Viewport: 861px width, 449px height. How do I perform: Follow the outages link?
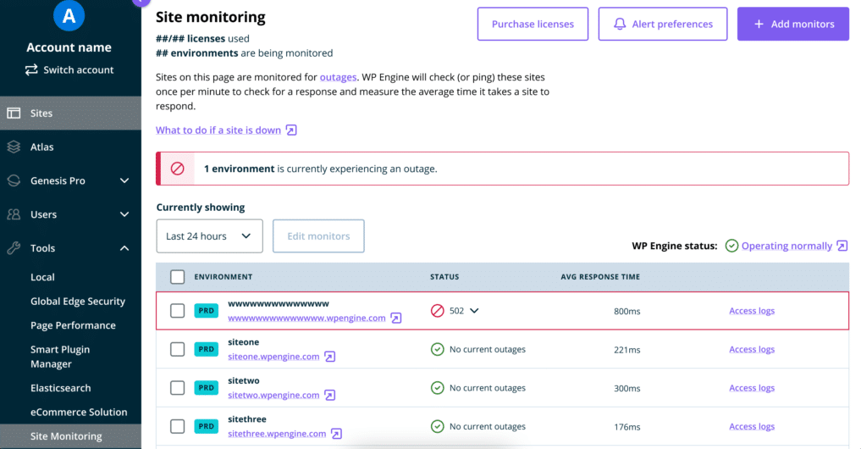click(339, 77)
